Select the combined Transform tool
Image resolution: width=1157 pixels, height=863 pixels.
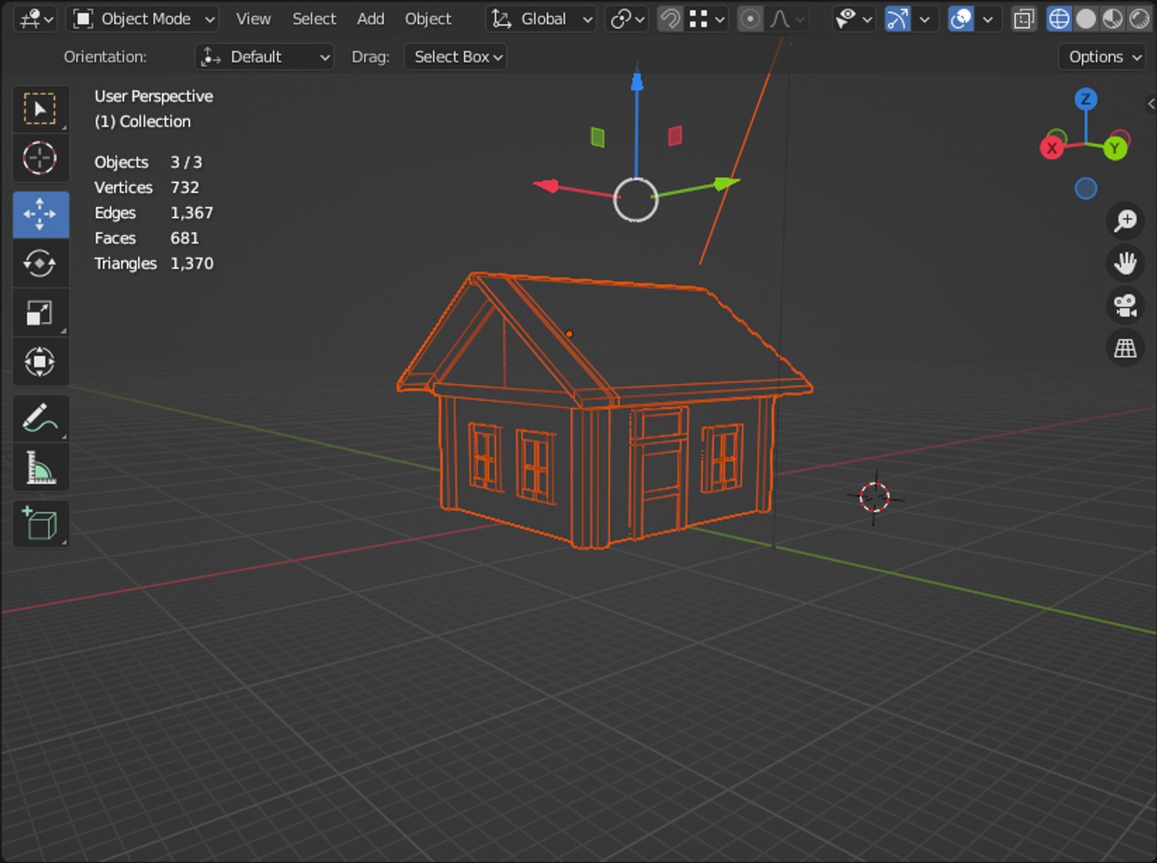pyautogui.click(x=40, y=362)
